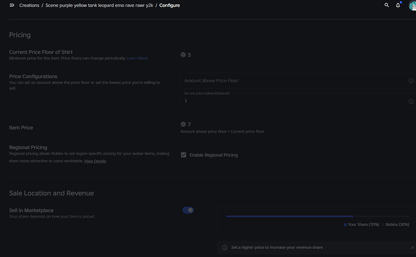Select the Sell in Marketplace label

click(31, 211)
